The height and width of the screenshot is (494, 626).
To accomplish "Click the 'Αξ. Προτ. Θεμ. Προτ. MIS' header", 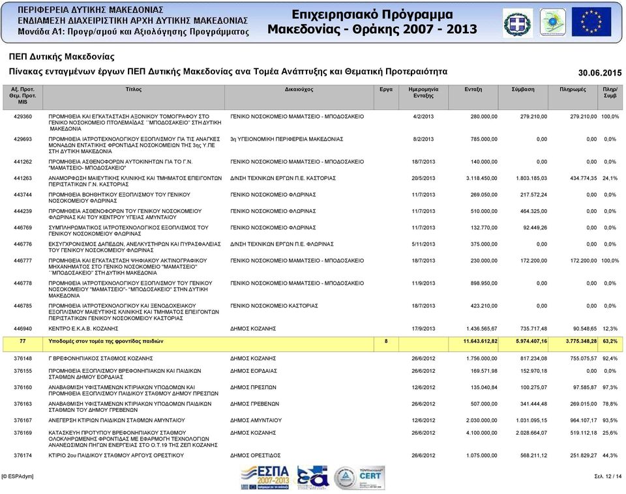I will [x=23, y=96].
